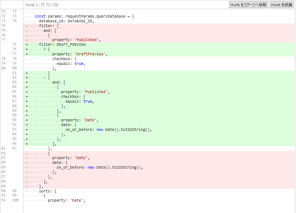Select the added 'and: [' line
This screenshot has height=213, width=296.
click(59, 82)
